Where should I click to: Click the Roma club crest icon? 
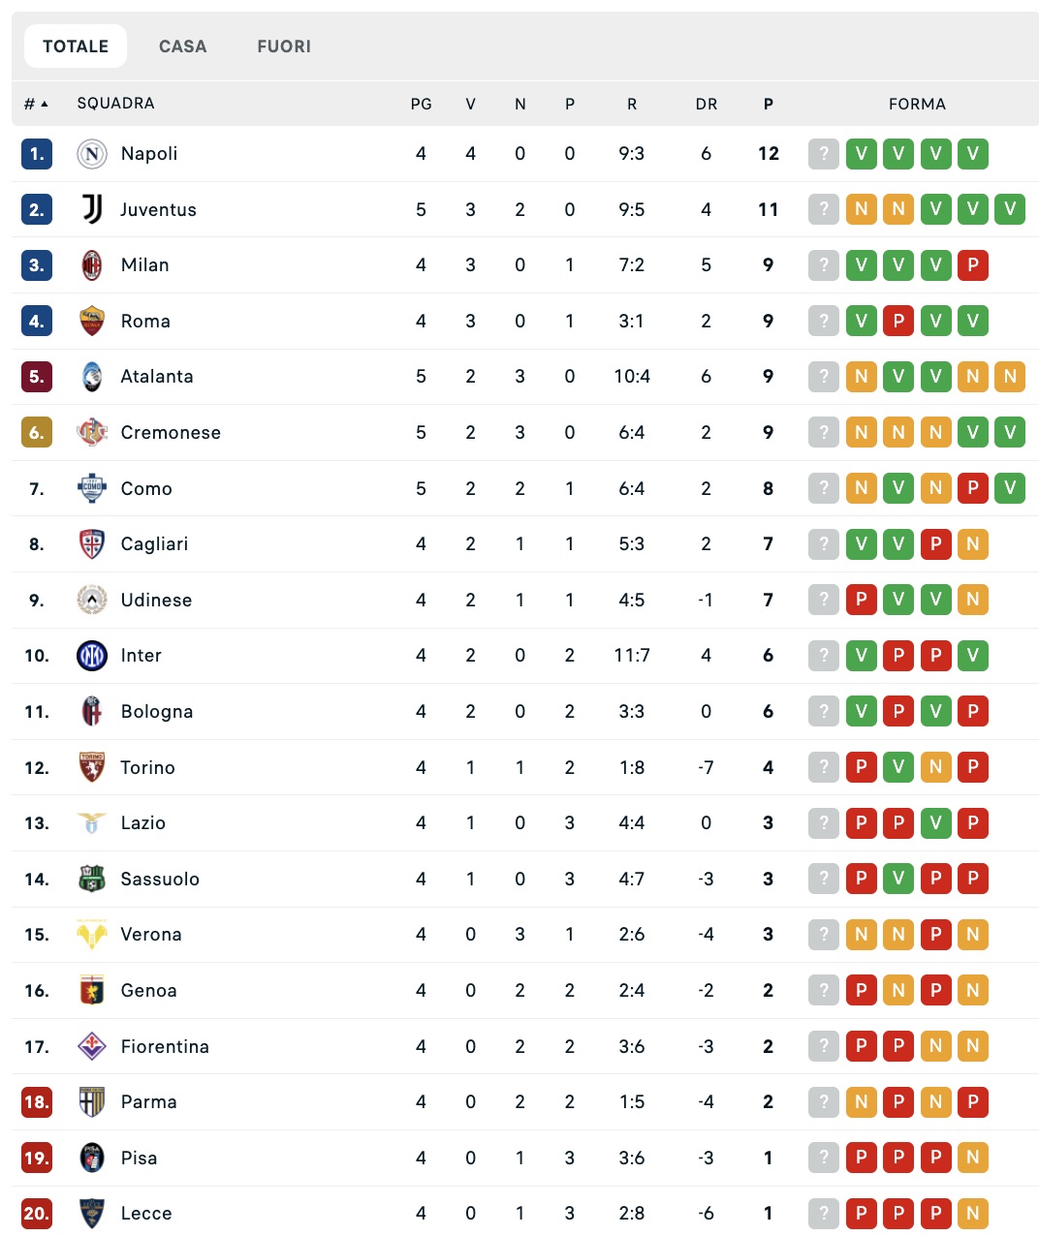92,321
